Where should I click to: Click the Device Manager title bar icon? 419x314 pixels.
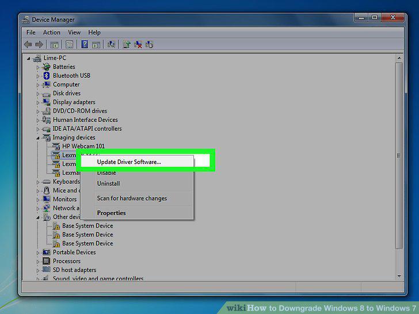pos(26,20)
